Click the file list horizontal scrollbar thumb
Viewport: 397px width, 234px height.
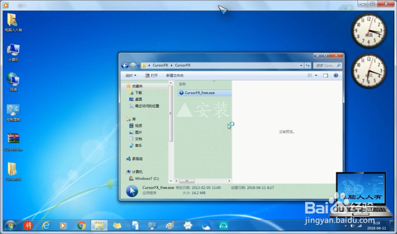click(187, 181)
